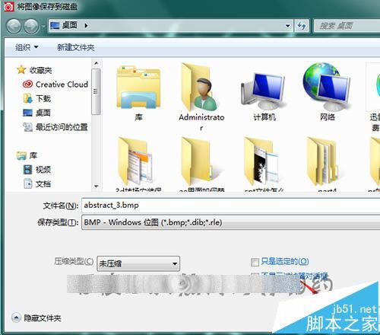Image resolution: width=380 pixels, height=335 pixels.
Task: Click 新建文件夹 button
Action: [x=76, y=47]
